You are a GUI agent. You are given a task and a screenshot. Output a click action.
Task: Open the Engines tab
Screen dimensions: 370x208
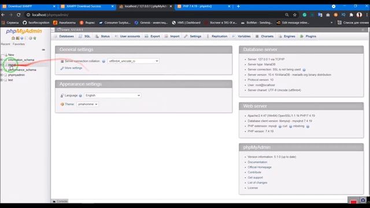point(287,36)
